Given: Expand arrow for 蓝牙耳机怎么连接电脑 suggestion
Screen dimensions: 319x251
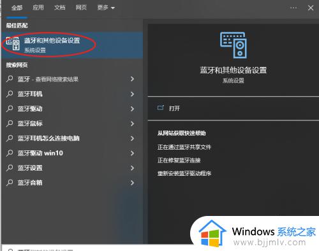Looking at the screenshot, I should pos(132,138).
